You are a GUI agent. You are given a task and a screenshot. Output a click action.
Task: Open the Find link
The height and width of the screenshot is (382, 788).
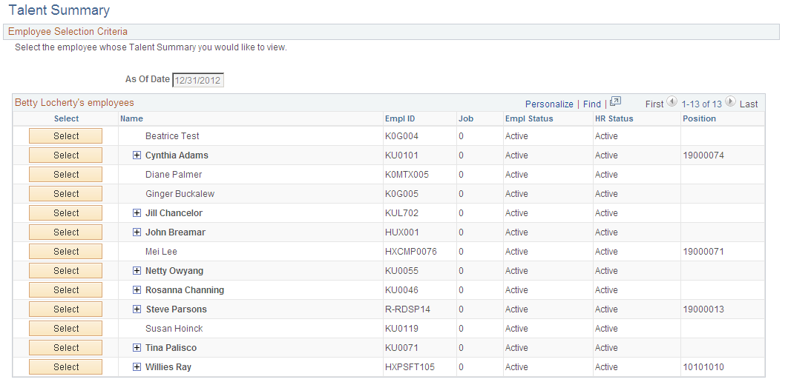[592, 104]
